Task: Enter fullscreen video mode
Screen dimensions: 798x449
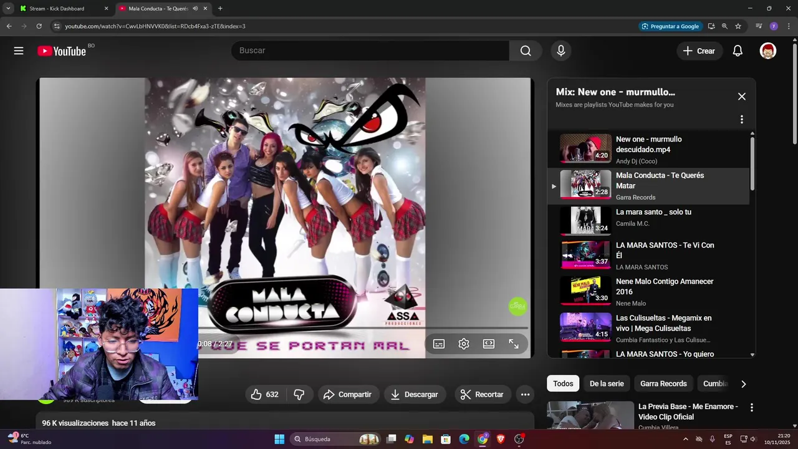Action: coord(514,344)
